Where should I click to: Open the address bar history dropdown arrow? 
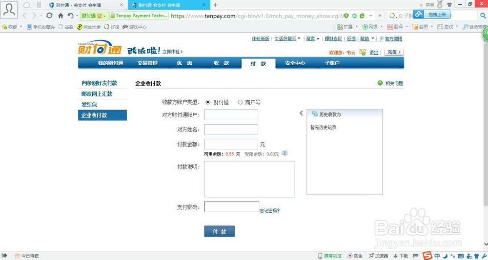pos(371,16)
